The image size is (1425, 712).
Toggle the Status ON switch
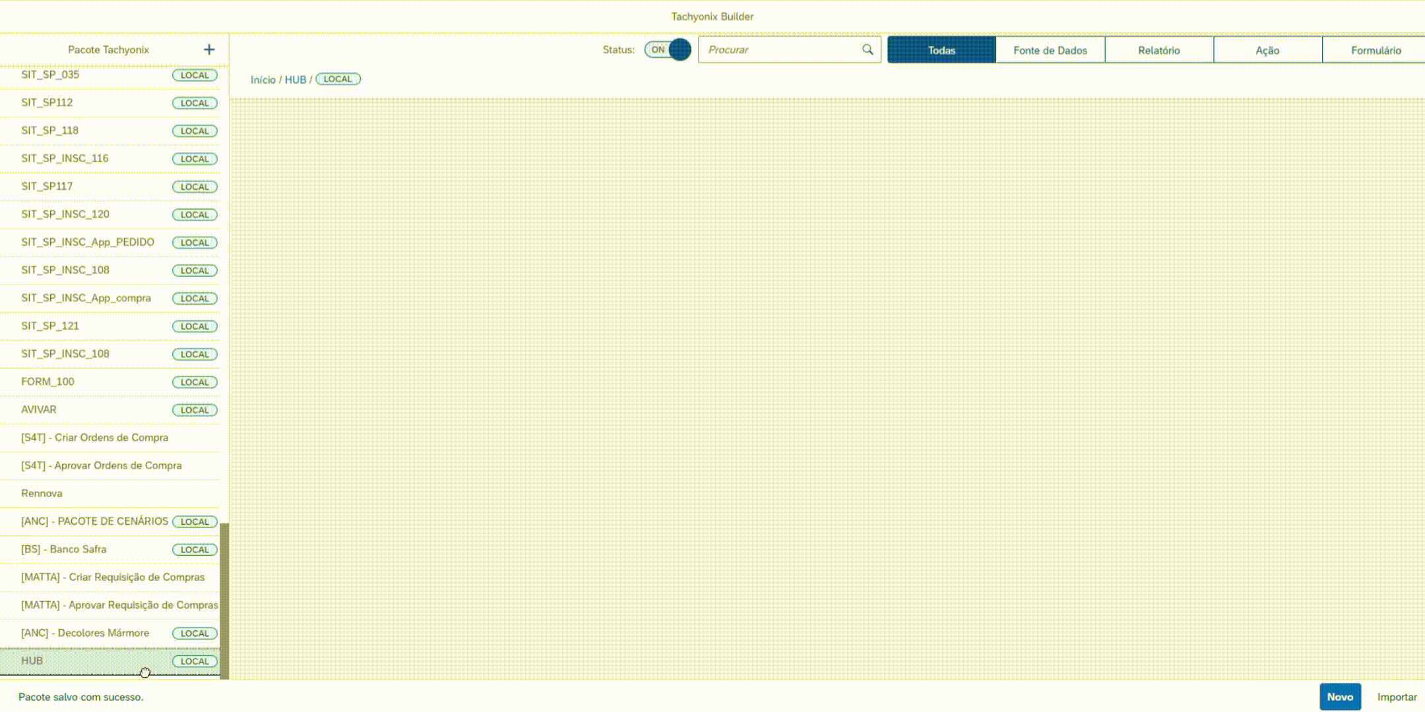point(668,49)
